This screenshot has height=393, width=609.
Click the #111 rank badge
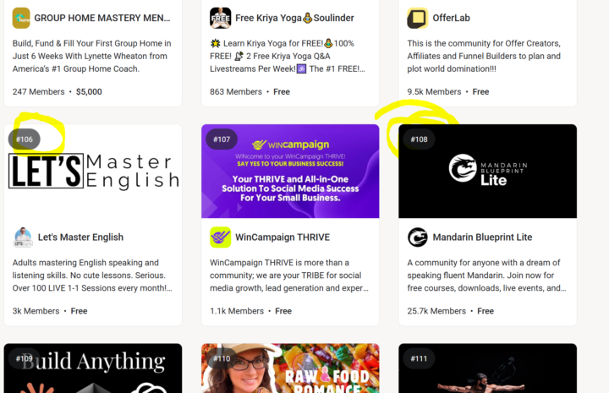(x=419, y=358)
